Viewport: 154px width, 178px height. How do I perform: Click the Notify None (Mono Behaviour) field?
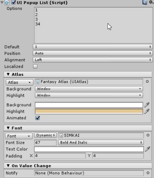tap(89, 173)
